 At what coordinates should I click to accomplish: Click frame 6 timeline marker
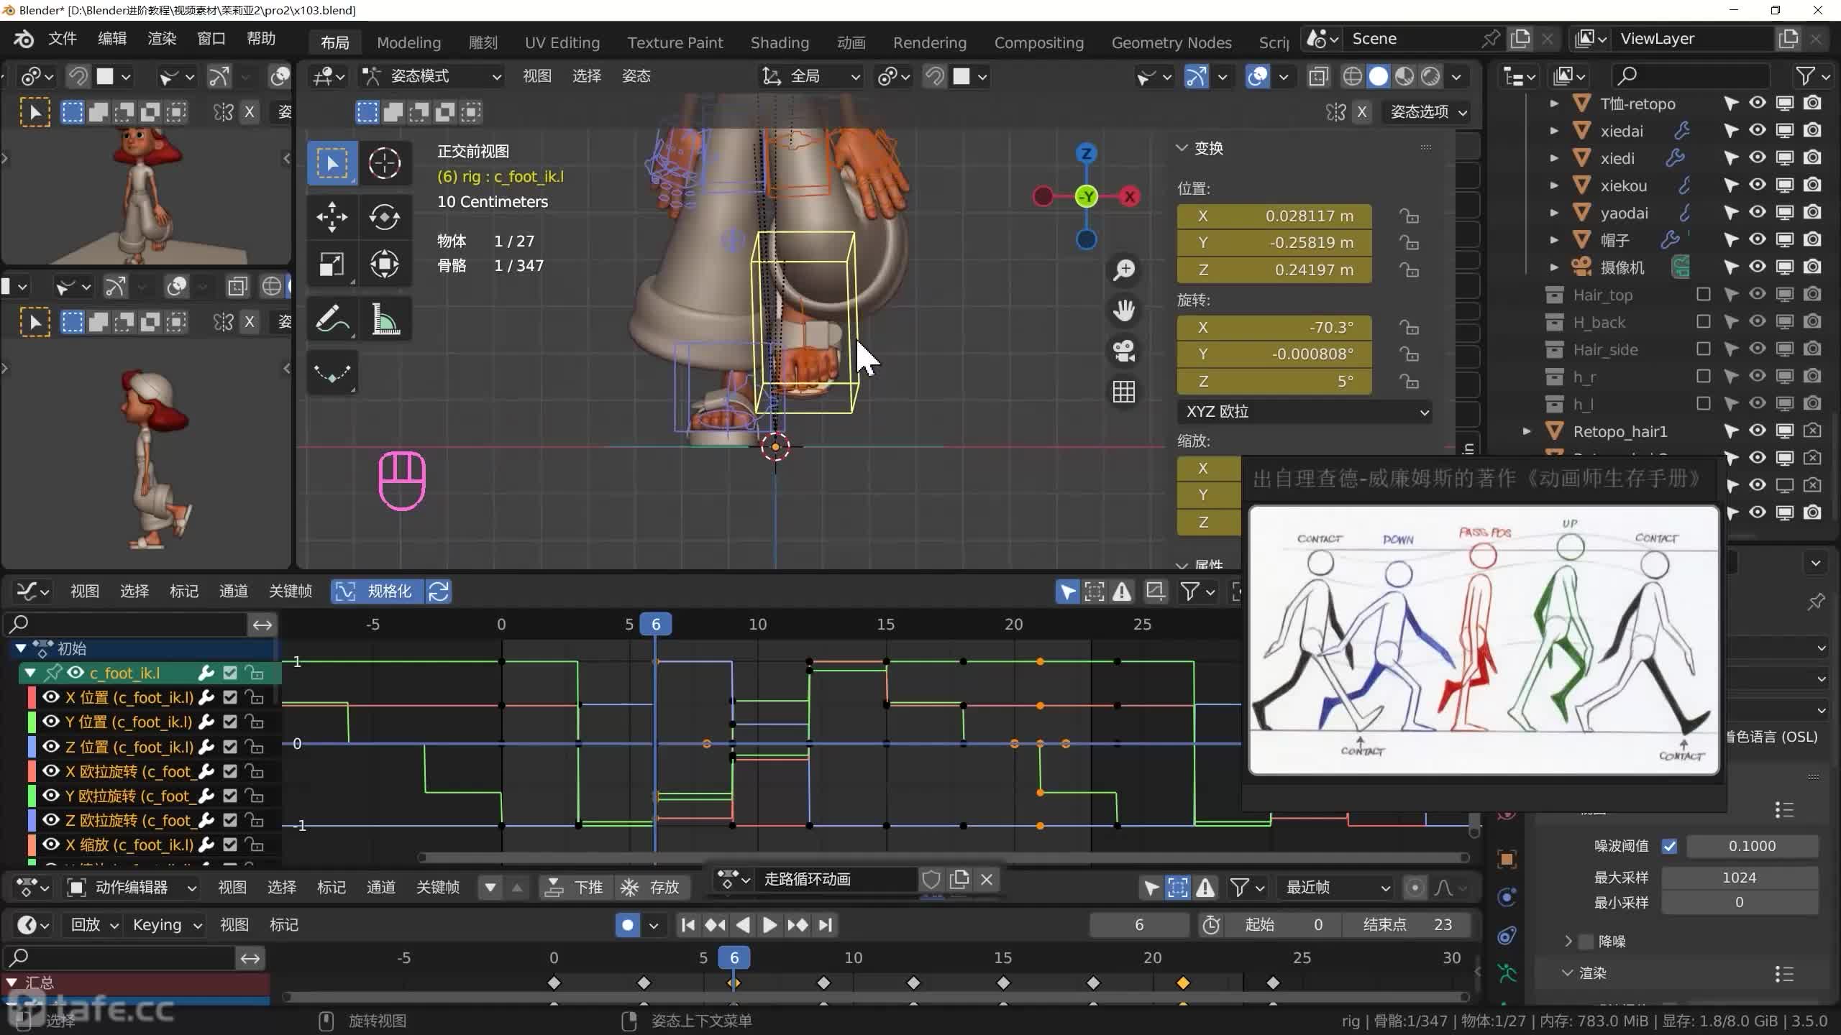[x=655, y=623]
